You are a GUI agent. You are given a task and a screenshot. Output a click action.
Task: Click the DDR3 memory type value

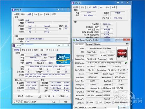tap(88, 12)
